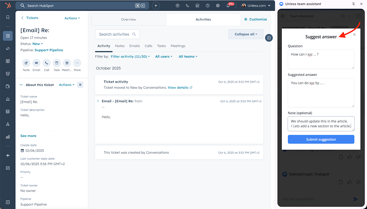Create an Email with the envelope icon
Screen dimensions: 367x209
[x=36, y=63]
